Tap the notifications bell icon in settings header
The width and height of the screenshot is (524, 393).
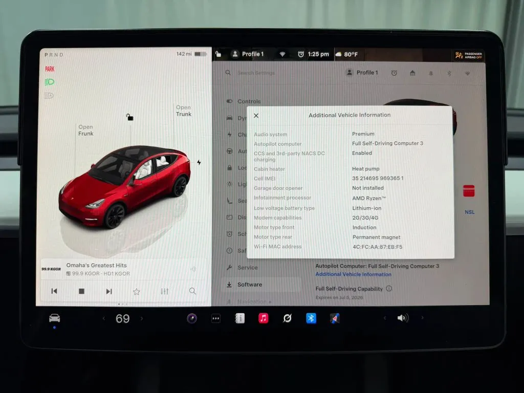coord(431,73)
